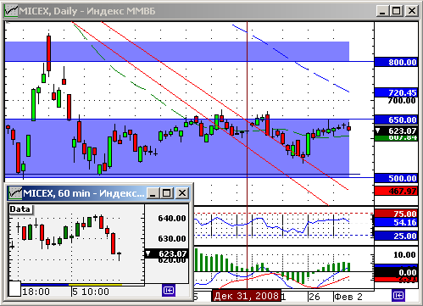Click the 650.00 level price label

pos(396,120)
